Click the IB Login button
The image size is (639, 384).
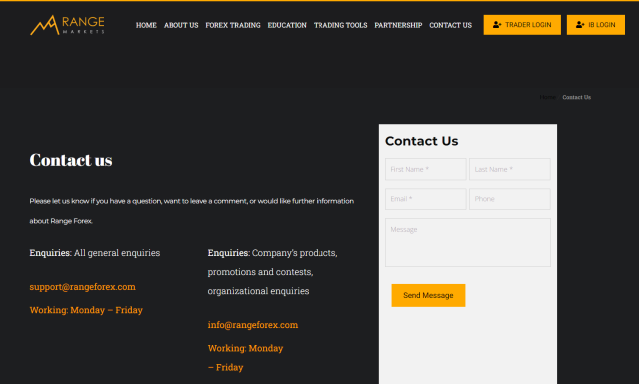pos(596,25)
